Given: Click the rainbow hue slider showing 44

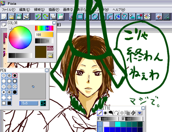Looking at the screenshot, I should tap(44, 28).
